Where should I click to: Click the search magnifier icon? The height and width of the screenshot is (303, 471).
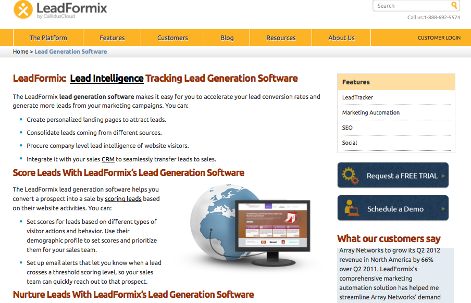click(x=454, y=5)
